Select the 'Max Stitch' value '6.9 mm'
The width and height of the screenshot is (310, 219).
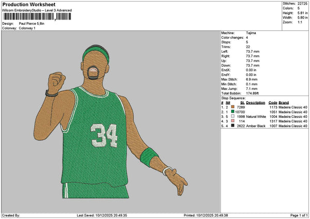pyautogui.click(x=252, y=80)
